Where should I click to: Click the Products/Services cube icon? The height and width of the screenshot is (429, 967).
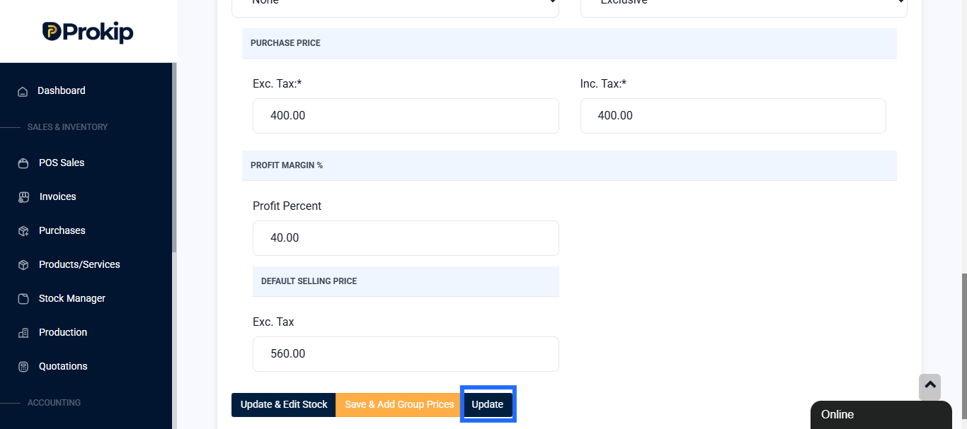point(23,265)
